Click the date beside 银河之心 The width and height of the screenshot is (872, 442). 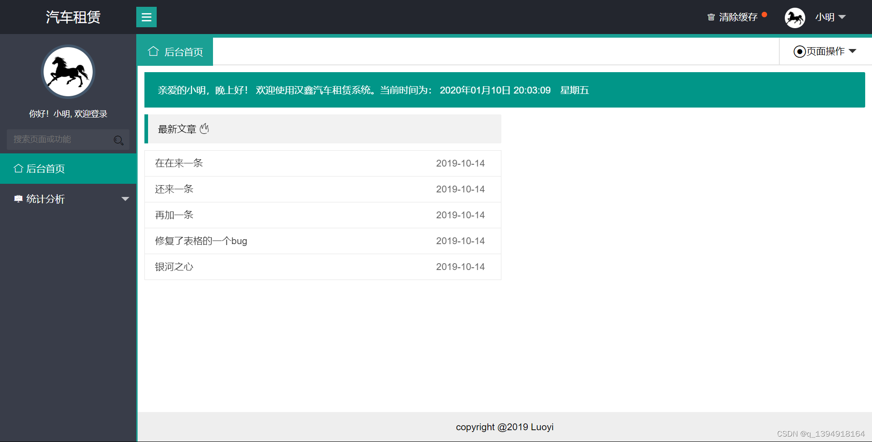point(461,267)
